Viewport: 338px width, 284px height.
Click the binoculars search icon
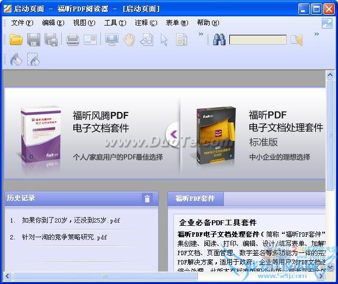pyautogui.click(x=219, y=40)
